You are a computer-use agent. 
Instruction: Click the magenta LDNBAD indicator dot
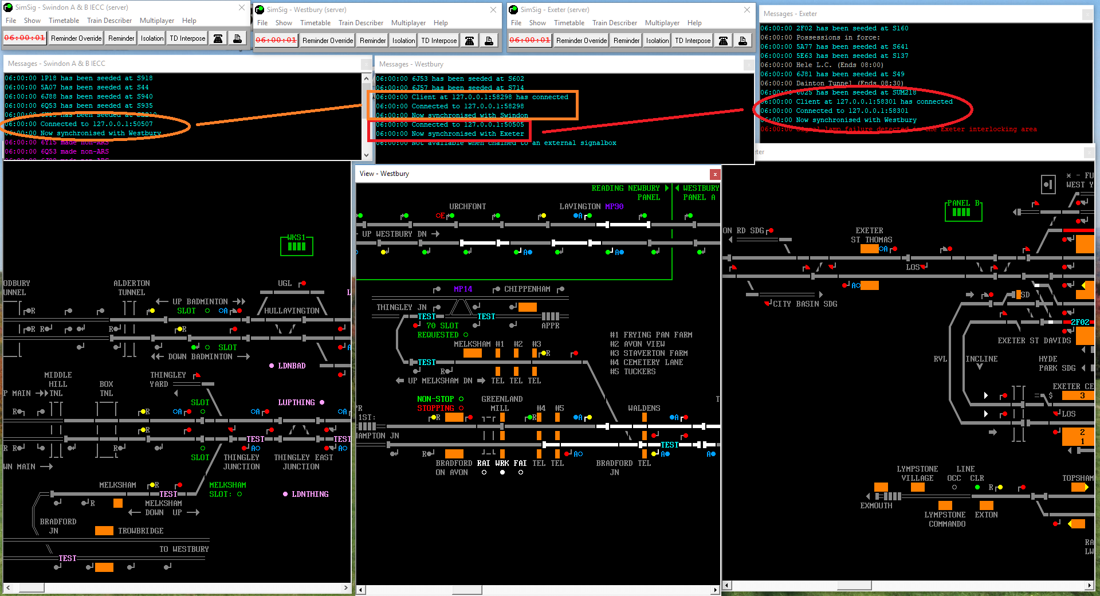(x=272, y=366)
